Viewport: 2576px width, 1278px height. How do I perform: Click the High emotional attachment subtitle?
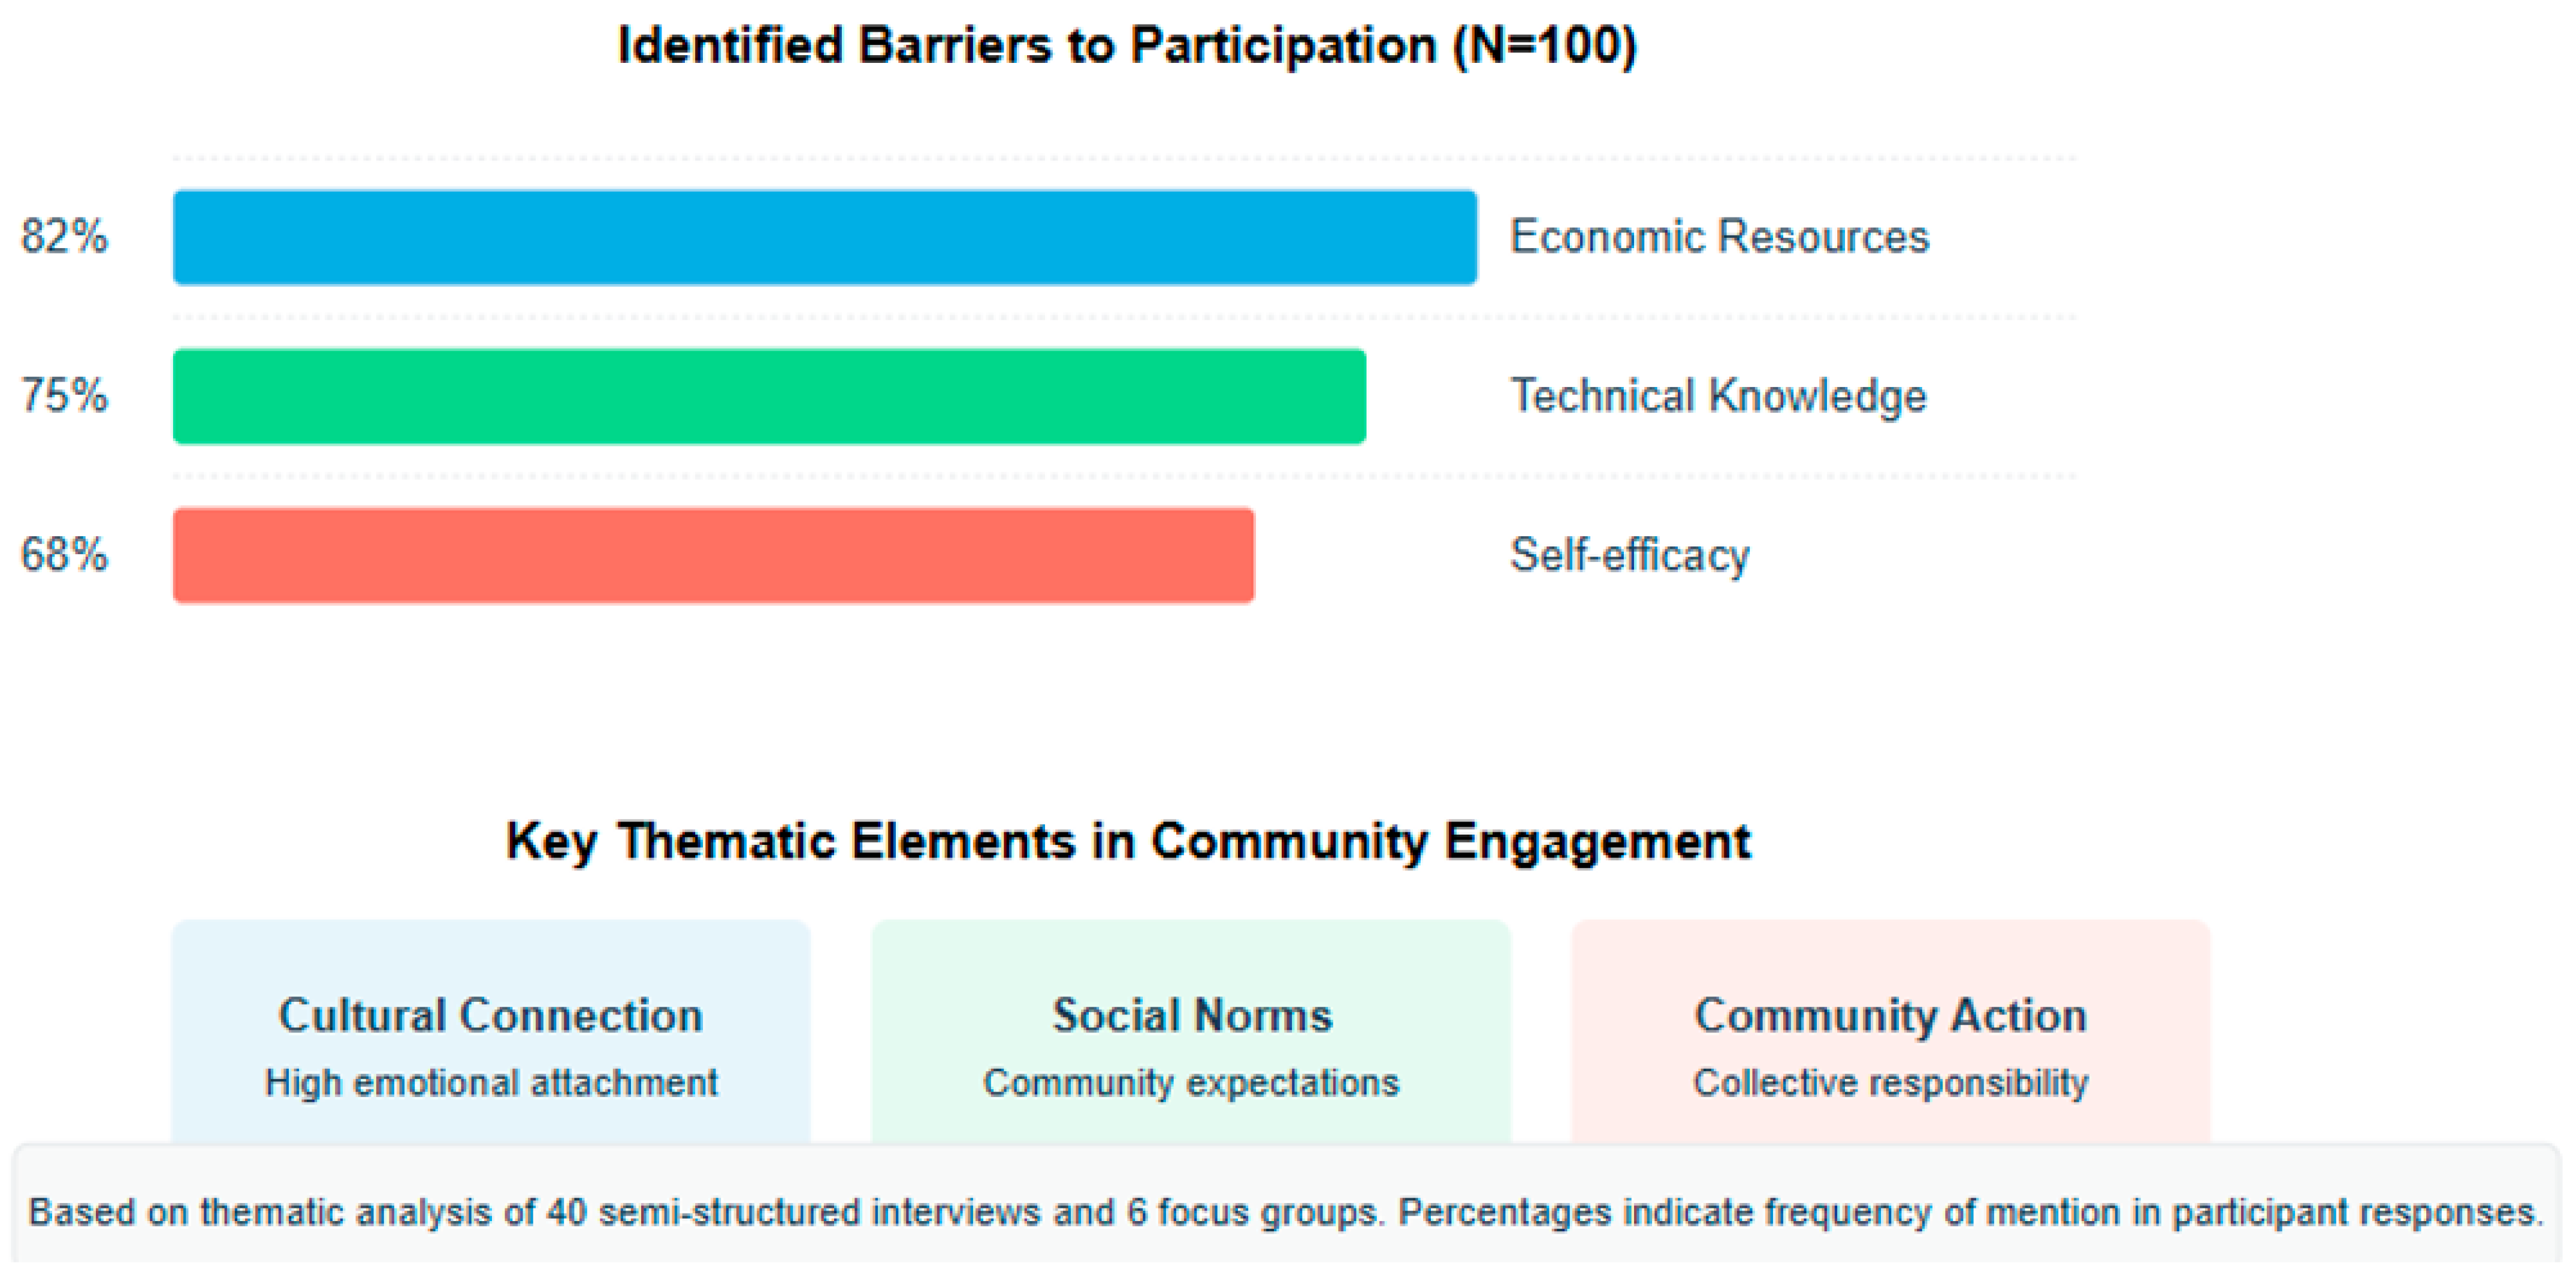(490, 1083)
